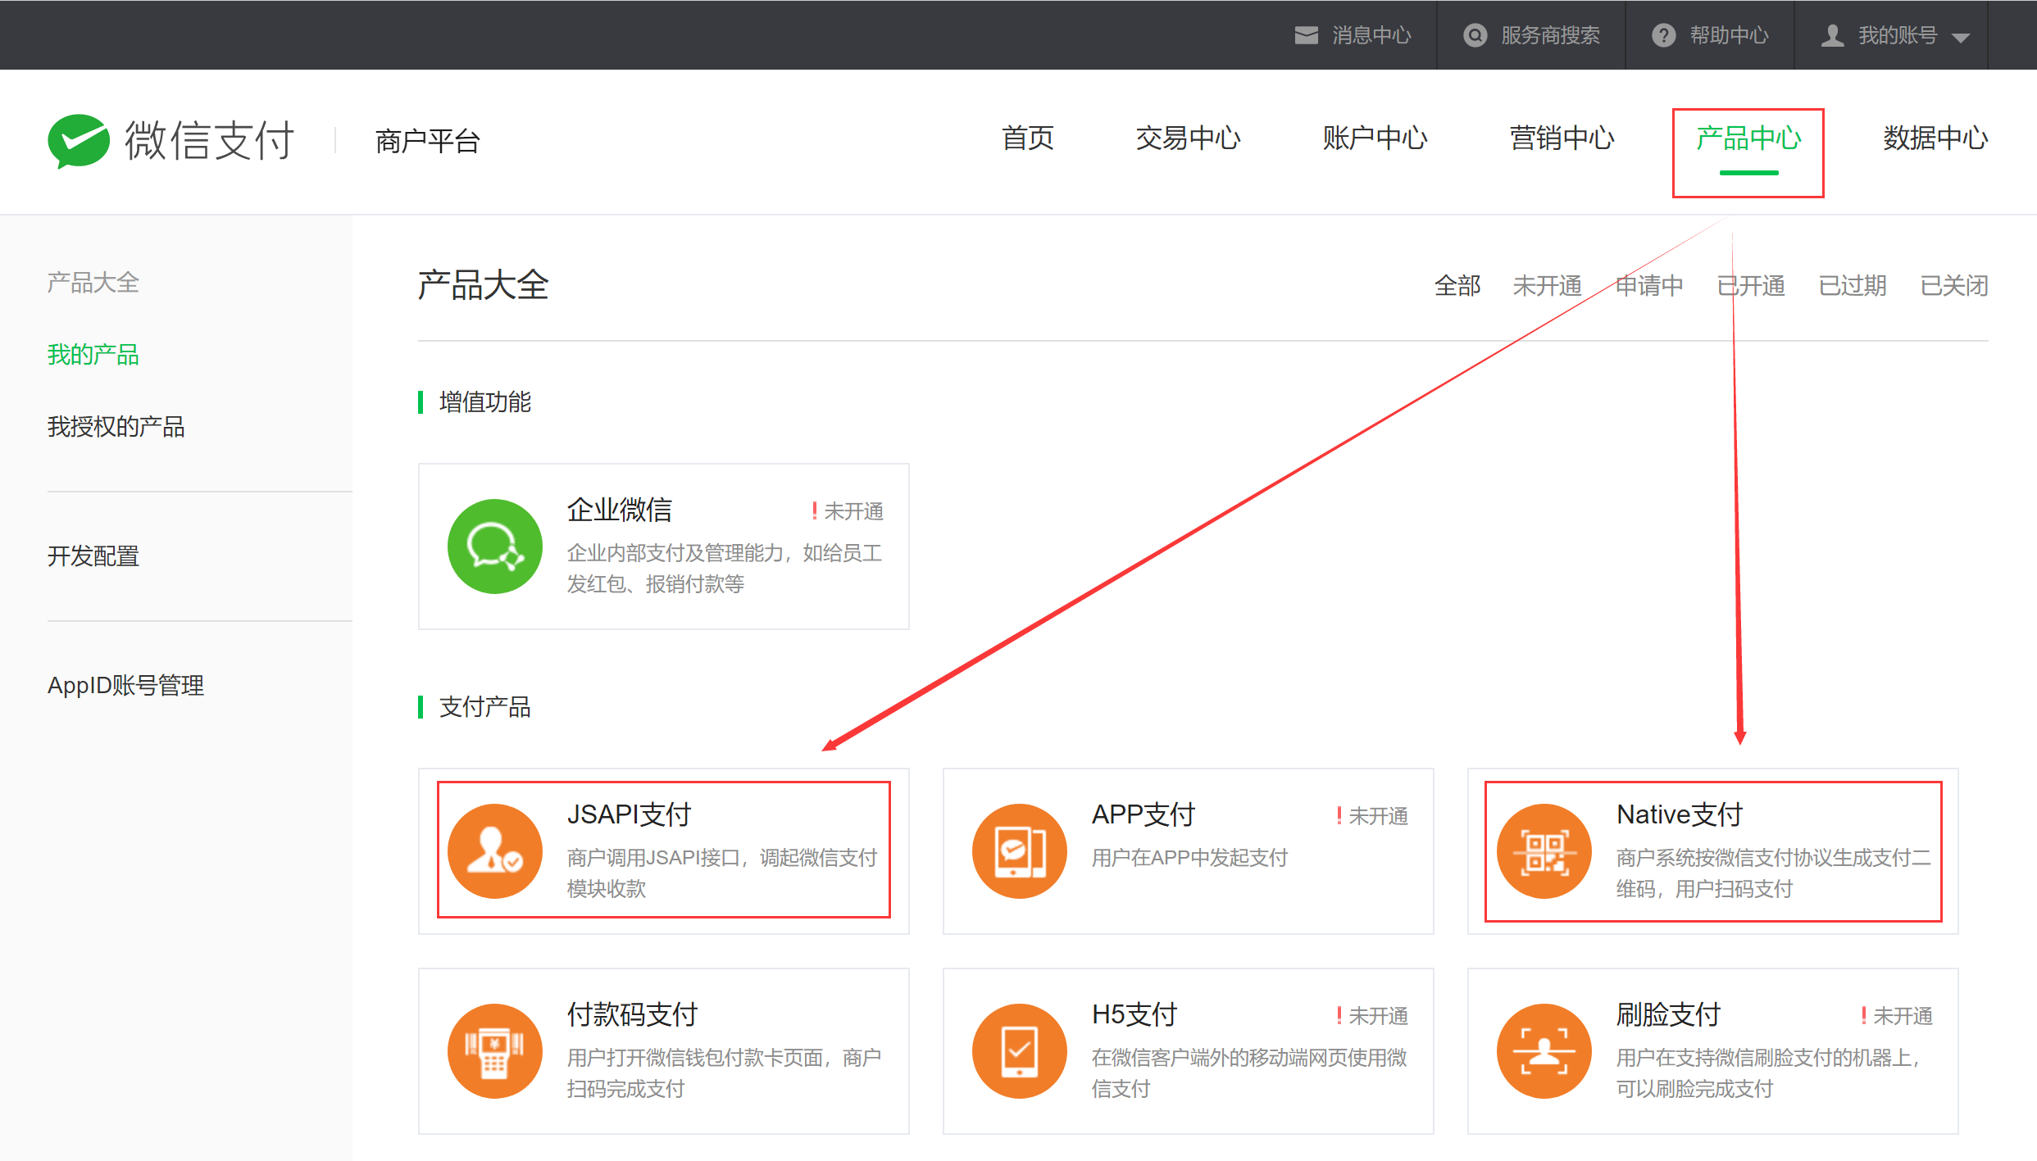2037x1161 pixels.
Task: Open AppID账号管理 in sidebar
Action: point(125,685)
